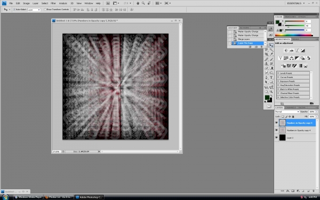Select the Type tool in the toolbox
Viewport: 320px width, 200px height.
(271, 77)
